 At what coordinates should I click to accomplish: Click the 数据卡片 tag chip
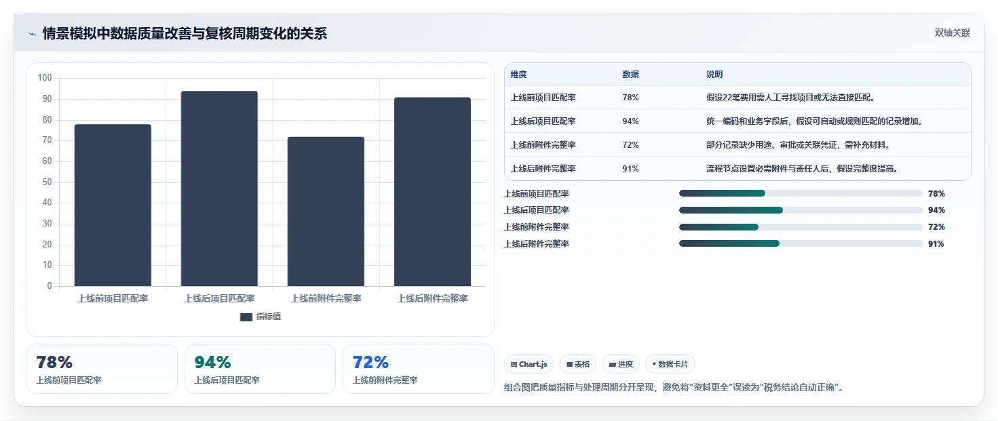(x=670, y=364)
